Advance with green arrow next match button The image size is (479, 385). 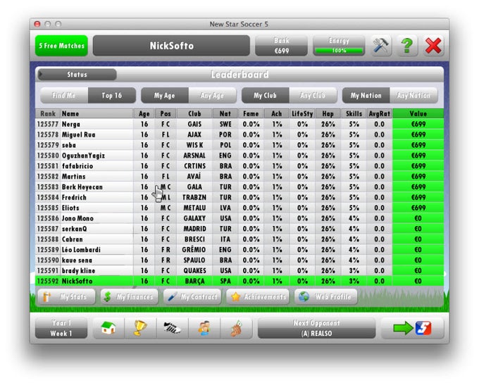[412, 328]
